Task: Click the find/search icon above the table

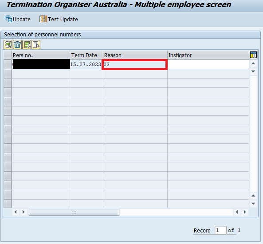Action: [x=8, y=45]
